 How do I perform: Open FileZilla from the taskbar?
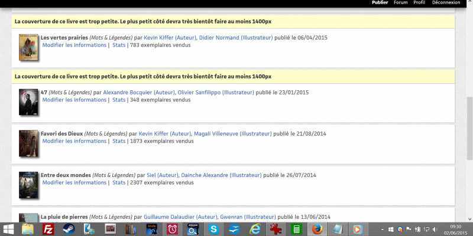49,229
